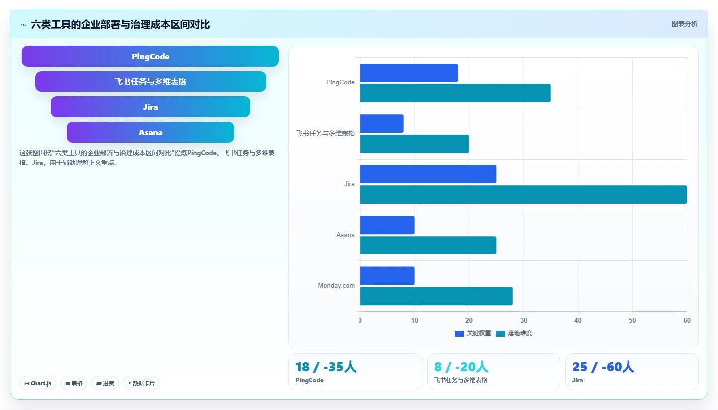Screen dimensions: 718x410
Task: Click the x-axis tick label 0
Action: pyautogui.click(x=360, y=320)
